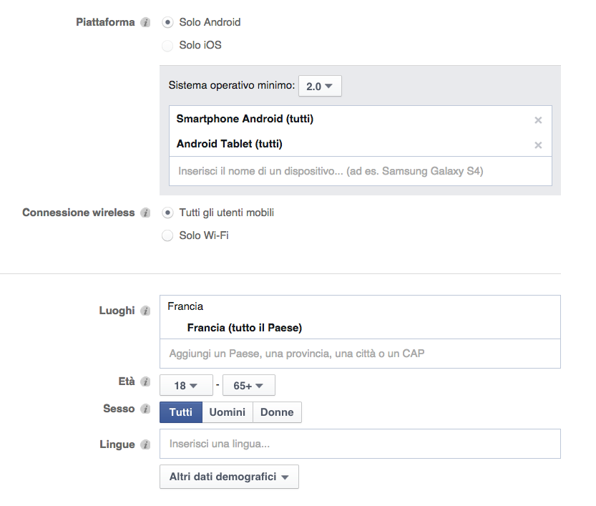Select the Solo iOS radio button
The image size is (596, 506).
[x=167, y=46]
